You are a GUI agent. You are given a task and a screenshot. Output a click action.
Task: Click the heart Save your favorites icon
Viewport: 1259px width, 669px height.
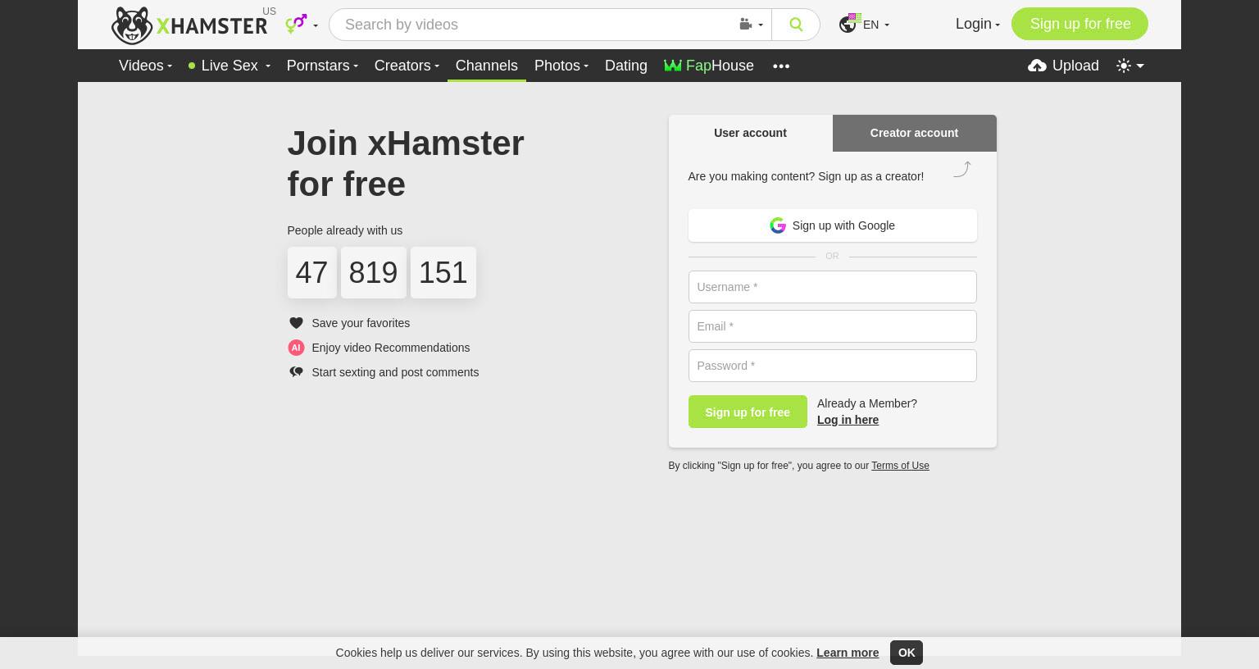pos(296,323)
